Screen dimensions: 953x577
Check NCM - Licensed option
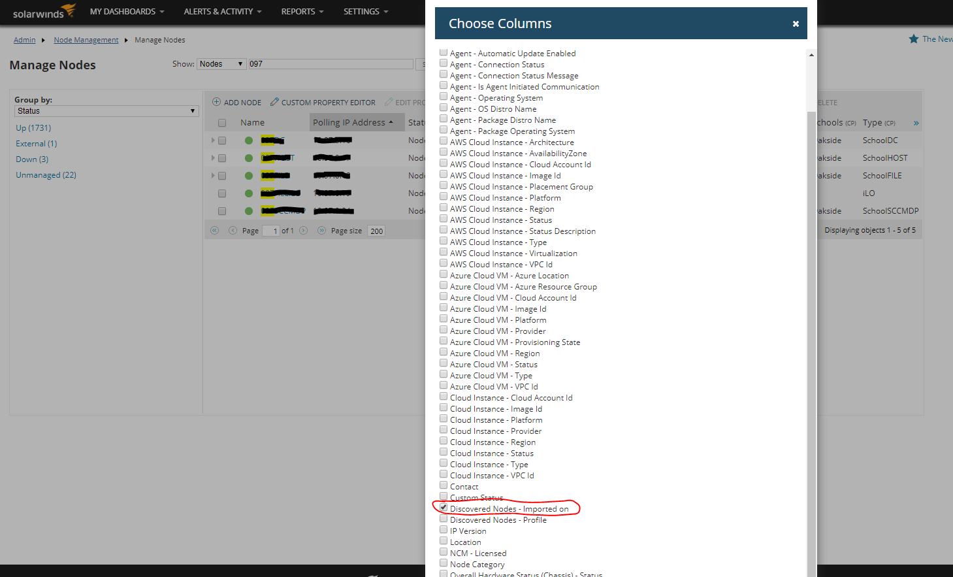point(444,552)
